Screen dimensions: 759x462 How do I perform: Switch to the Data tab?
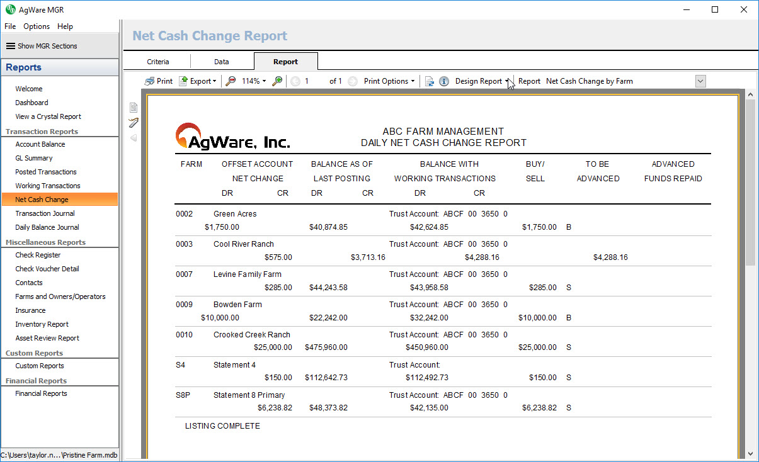222,62
